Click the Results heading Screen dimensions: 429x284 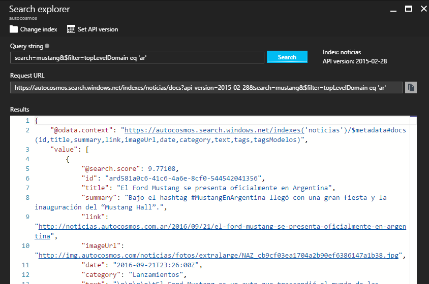click(20, 109)
